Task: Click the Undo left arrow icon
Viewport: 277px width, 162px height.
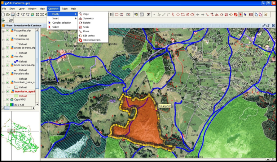Action: click(x=198, y=15)
